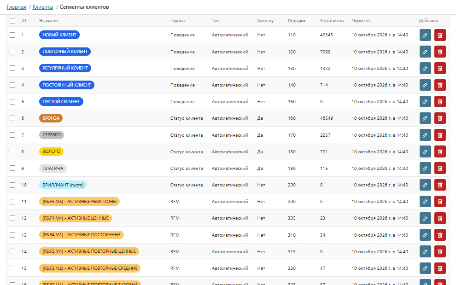
Task: Go to the Главная breadcrumb link
Action: (16, 7)
